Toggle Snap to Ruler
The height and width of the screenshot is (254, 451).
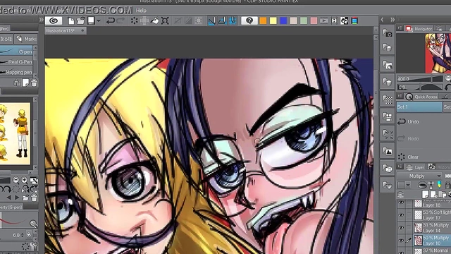(x=211, y=20)
